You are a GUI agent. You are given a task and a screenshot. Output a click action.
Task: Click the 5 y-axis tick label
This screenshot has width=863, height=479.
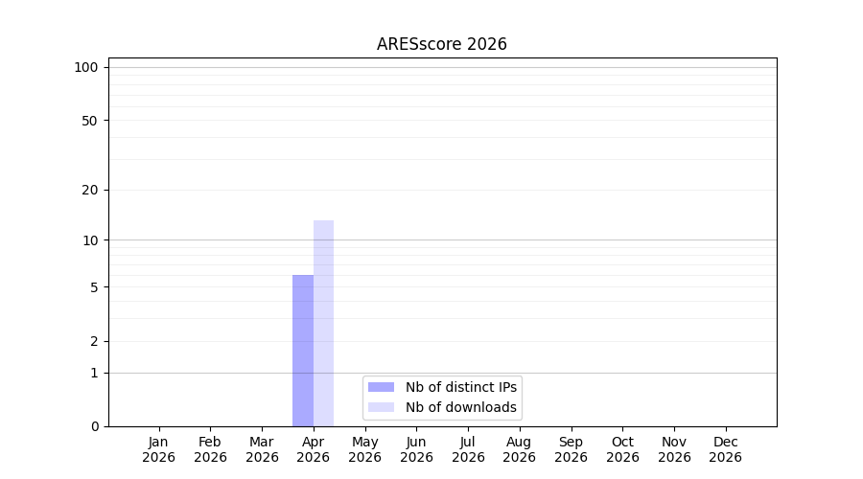point(94,287)
